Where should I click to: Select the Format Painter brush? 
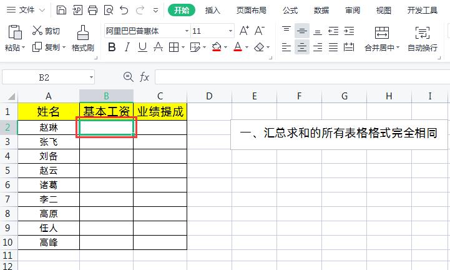click(83, 32)
